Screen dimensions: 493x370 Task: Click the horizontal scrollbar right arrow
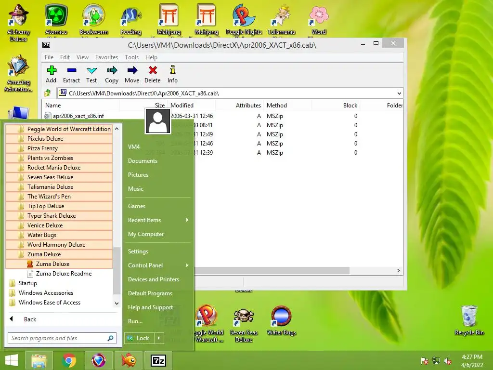(x=398, y=271)
